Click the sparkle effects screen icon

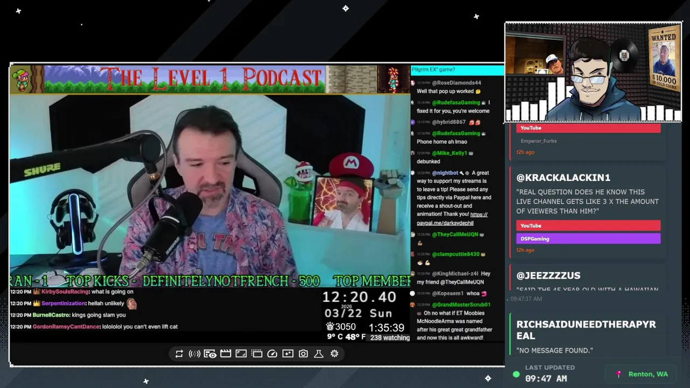288,354
